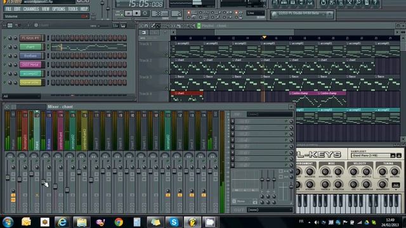Open Internet Explorer from the taskbar
406x228 pixels.
pyautogui.click(x=62, y=222)
